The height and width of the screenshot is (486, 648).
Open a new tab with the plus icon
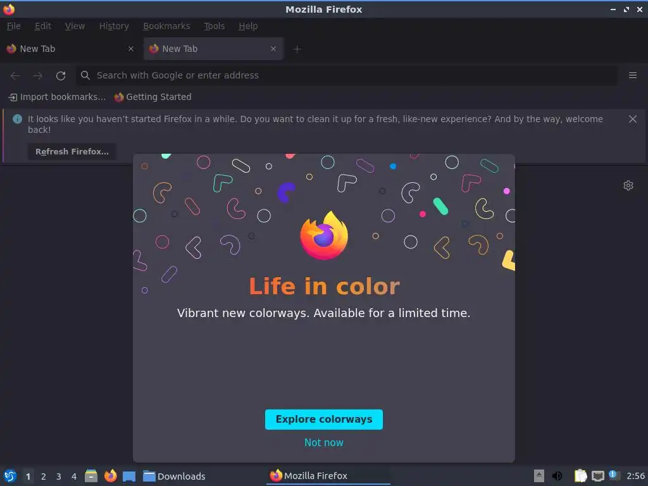click(x=297, y=49)
